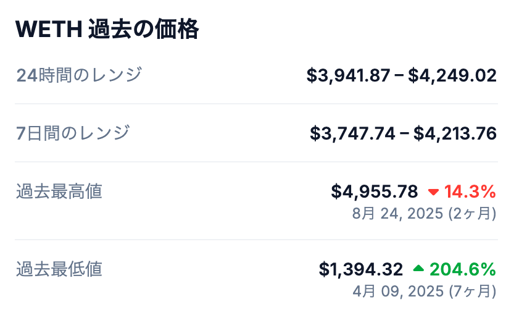Click the 14.3% red percentage
The height and width of the screenshot is (315, 527).
(470, 192)
